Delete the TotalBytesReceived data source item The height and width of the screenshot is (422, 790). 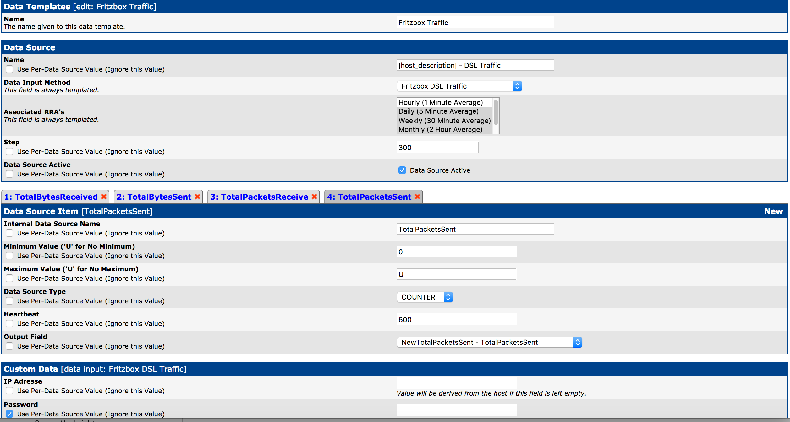(x=104, y=197)
